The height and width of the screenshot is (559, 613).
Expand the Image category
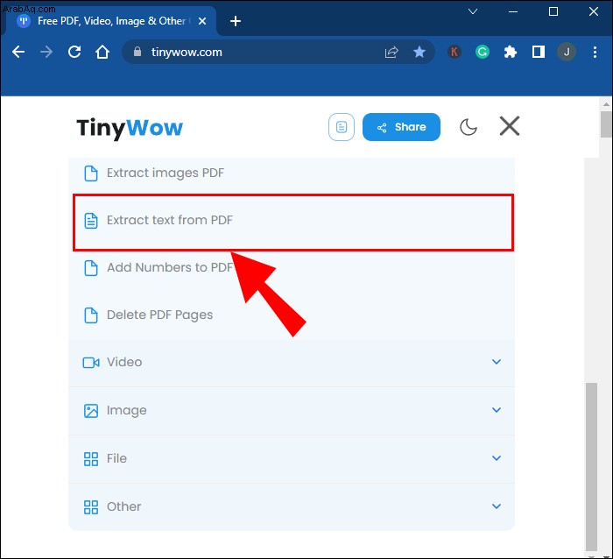(292, 411)
